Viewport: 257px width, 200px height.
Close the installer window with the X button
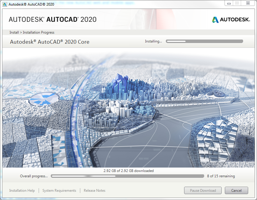247,3
